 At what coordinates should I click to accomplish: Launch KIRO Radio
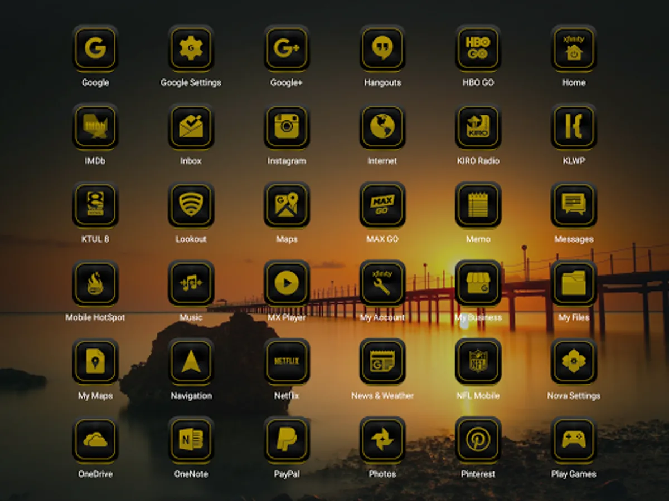click(x=478, y=127)
